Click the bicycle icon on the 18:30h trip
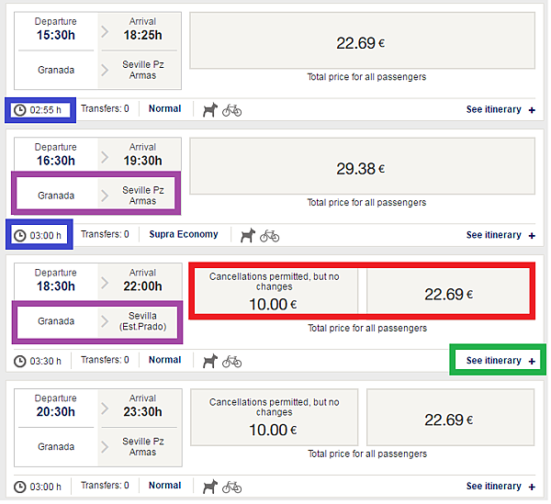 pos(232,361)
